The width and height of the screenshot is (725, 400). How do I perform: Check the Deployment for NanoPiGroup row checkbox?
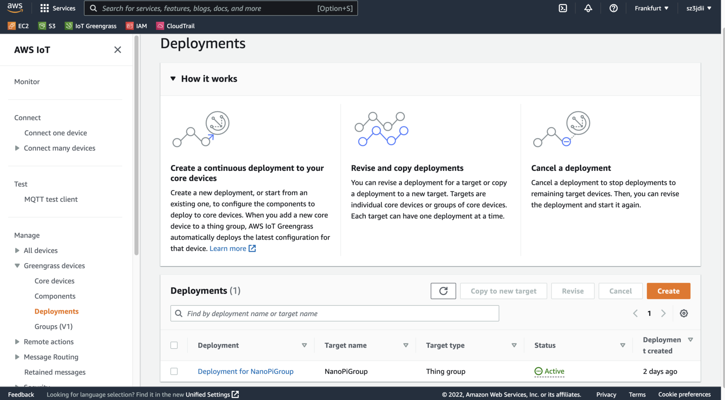(x=174, y=371)
